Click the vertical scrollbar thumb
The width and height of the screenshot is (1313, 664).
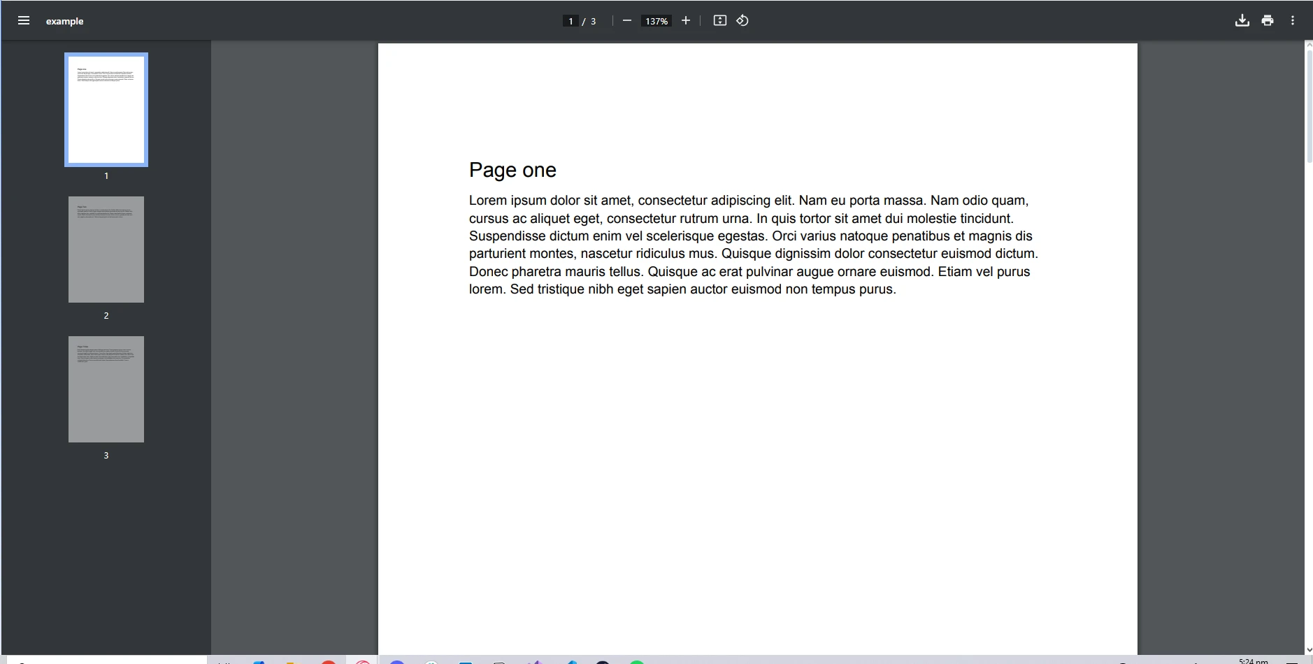point(1309,105)
